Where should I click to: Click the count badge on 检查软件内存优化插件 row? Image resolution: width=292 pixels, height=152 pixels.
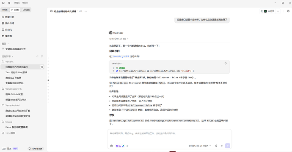point(42,67)
